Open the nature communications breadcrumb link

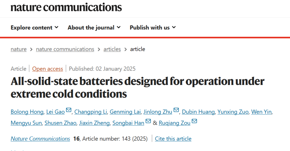(x=65, y=49)
